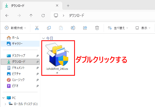
Task: Open the 新規作成 menu
Action: click(15, 28)
